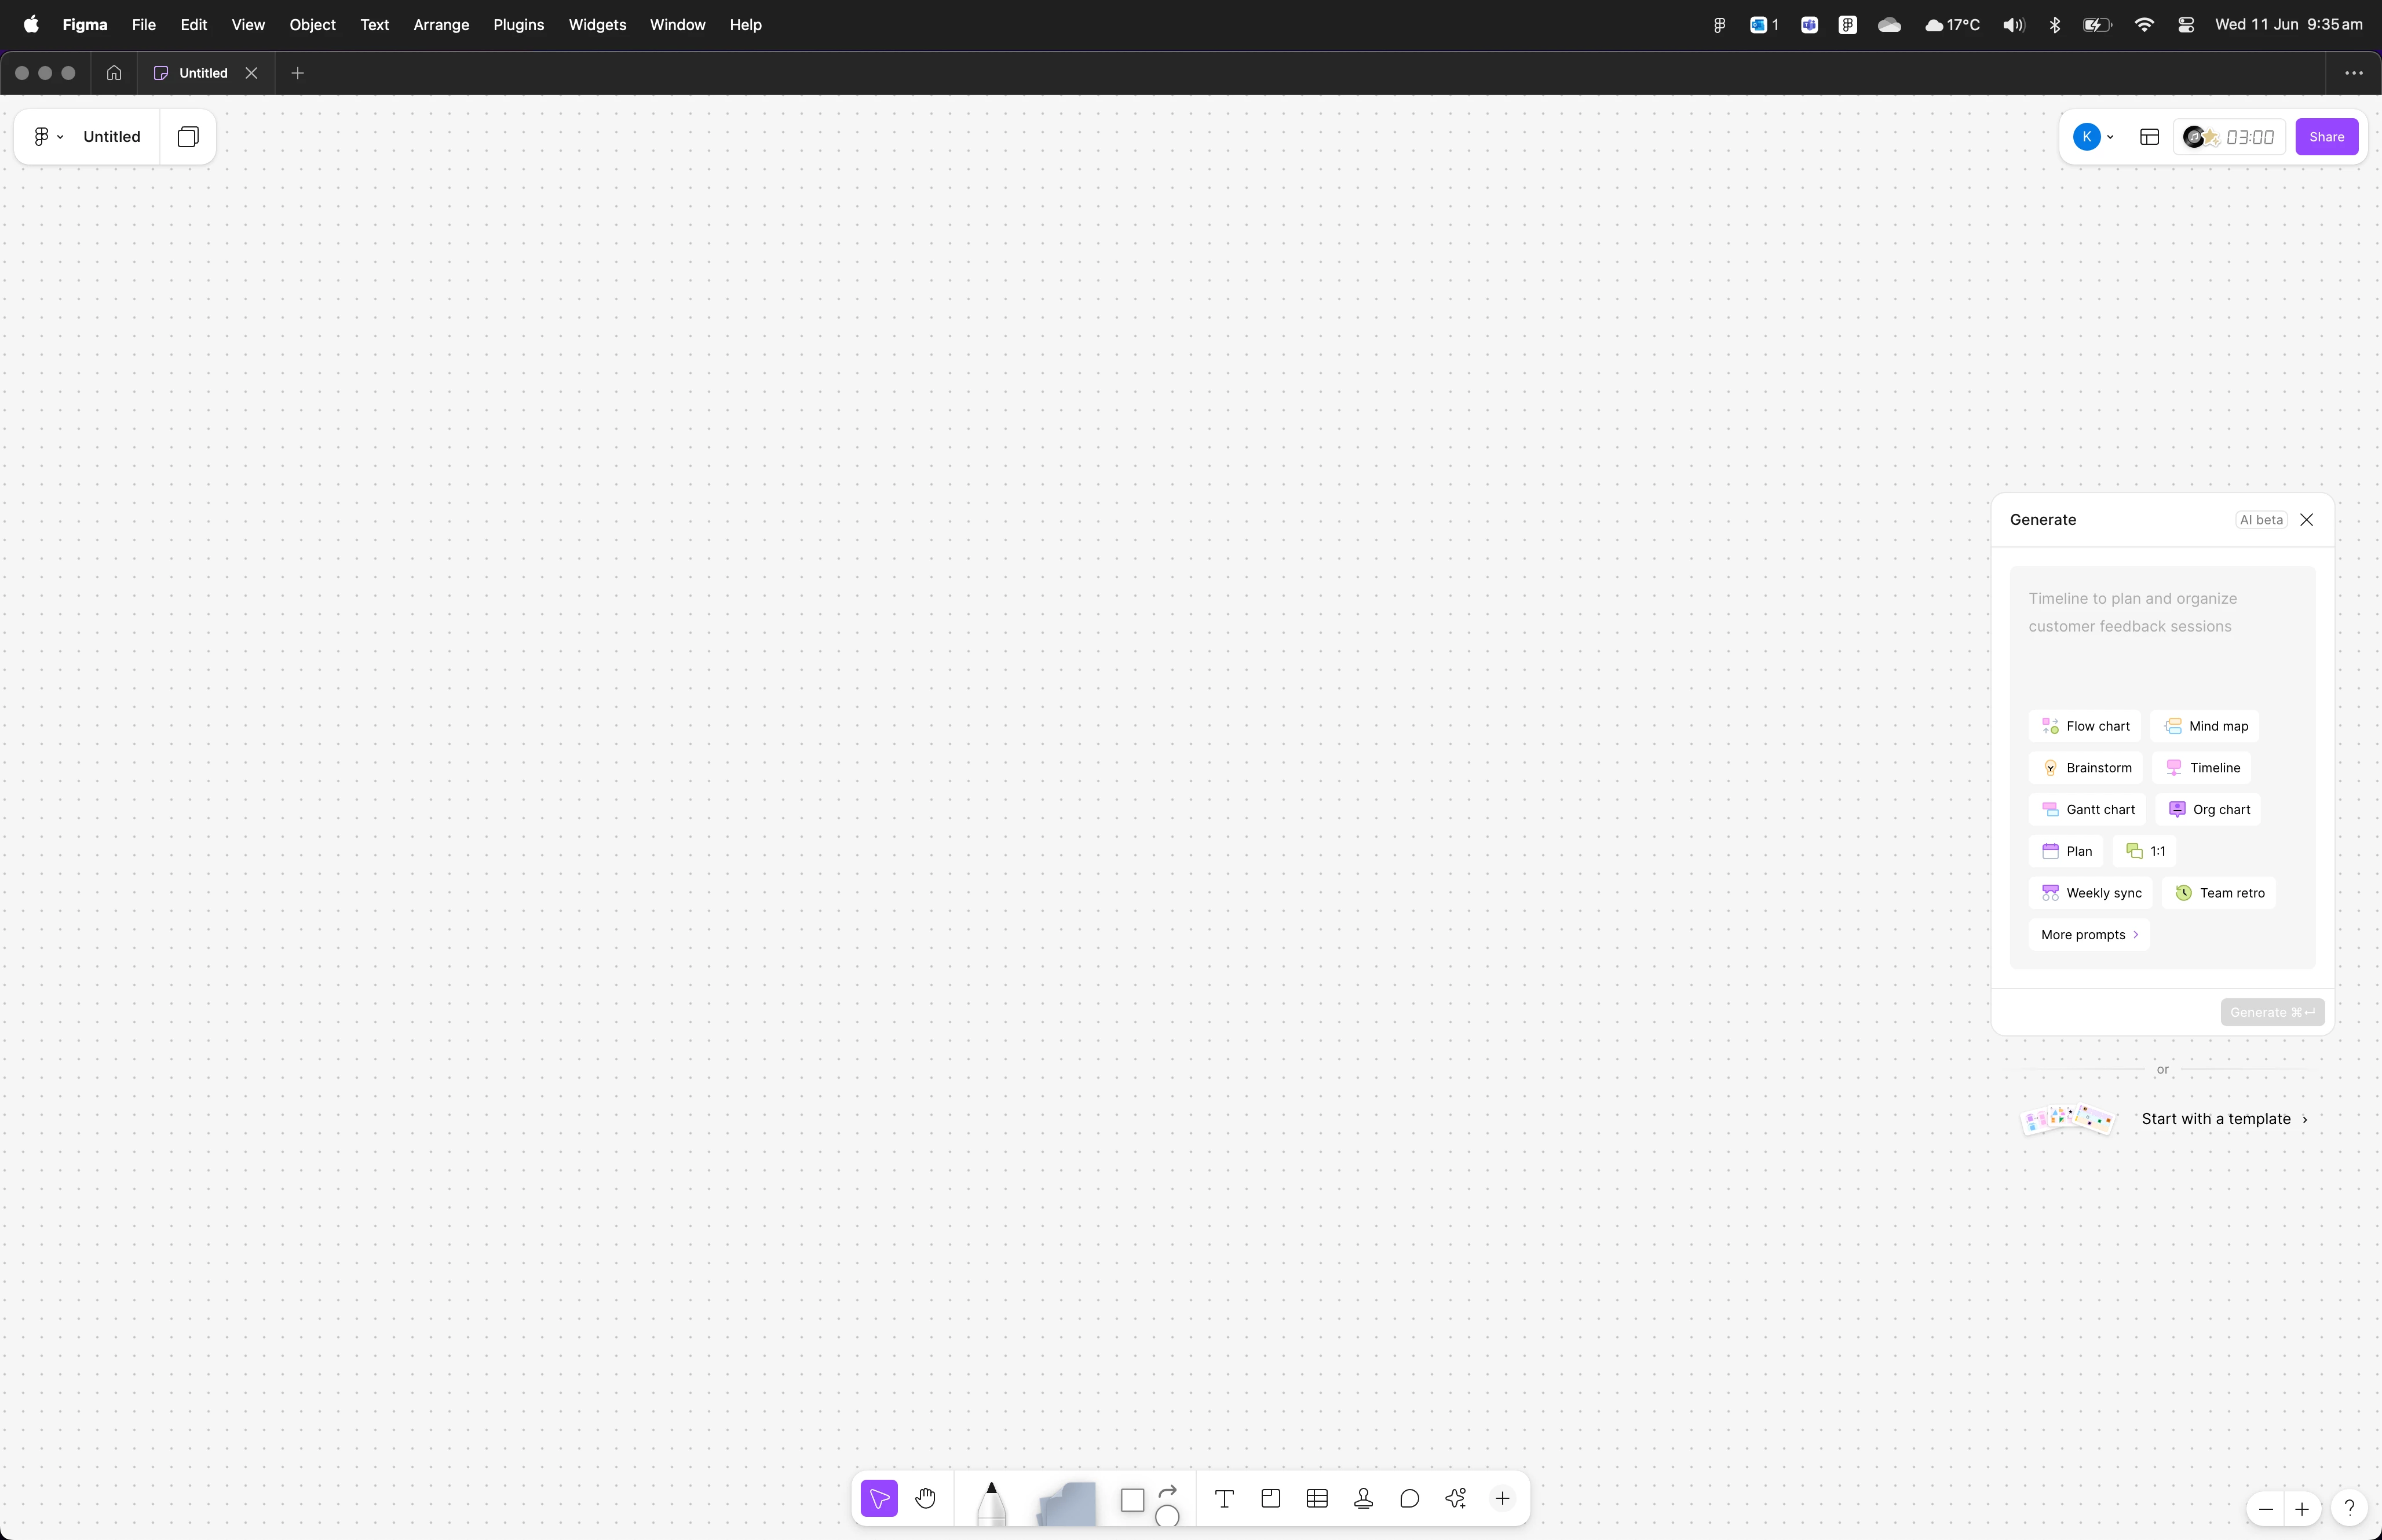Open the pages panel icon
The height and width of the screenshot is (1540, 2382).
coord(188,137)
